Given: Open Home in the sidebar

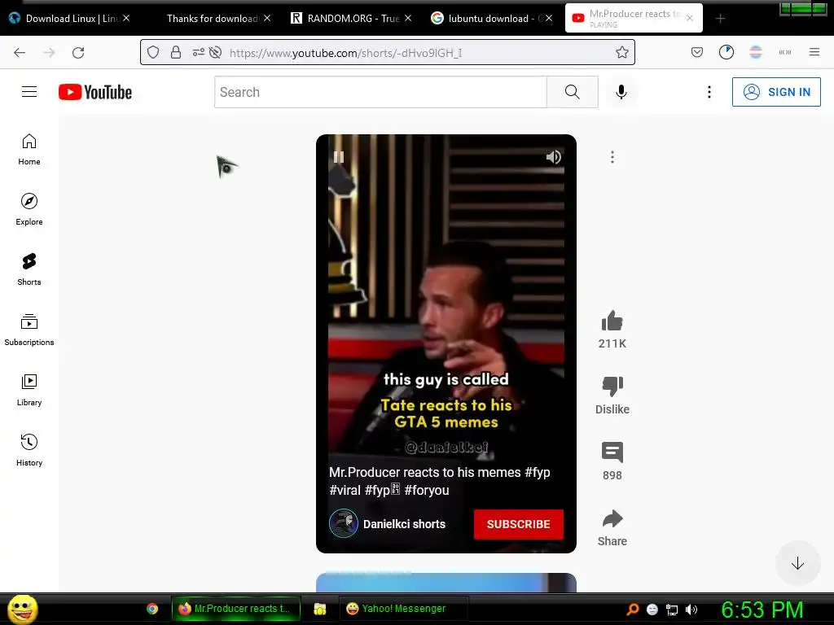Looking at the screenshot, I should tap(29, 150).
